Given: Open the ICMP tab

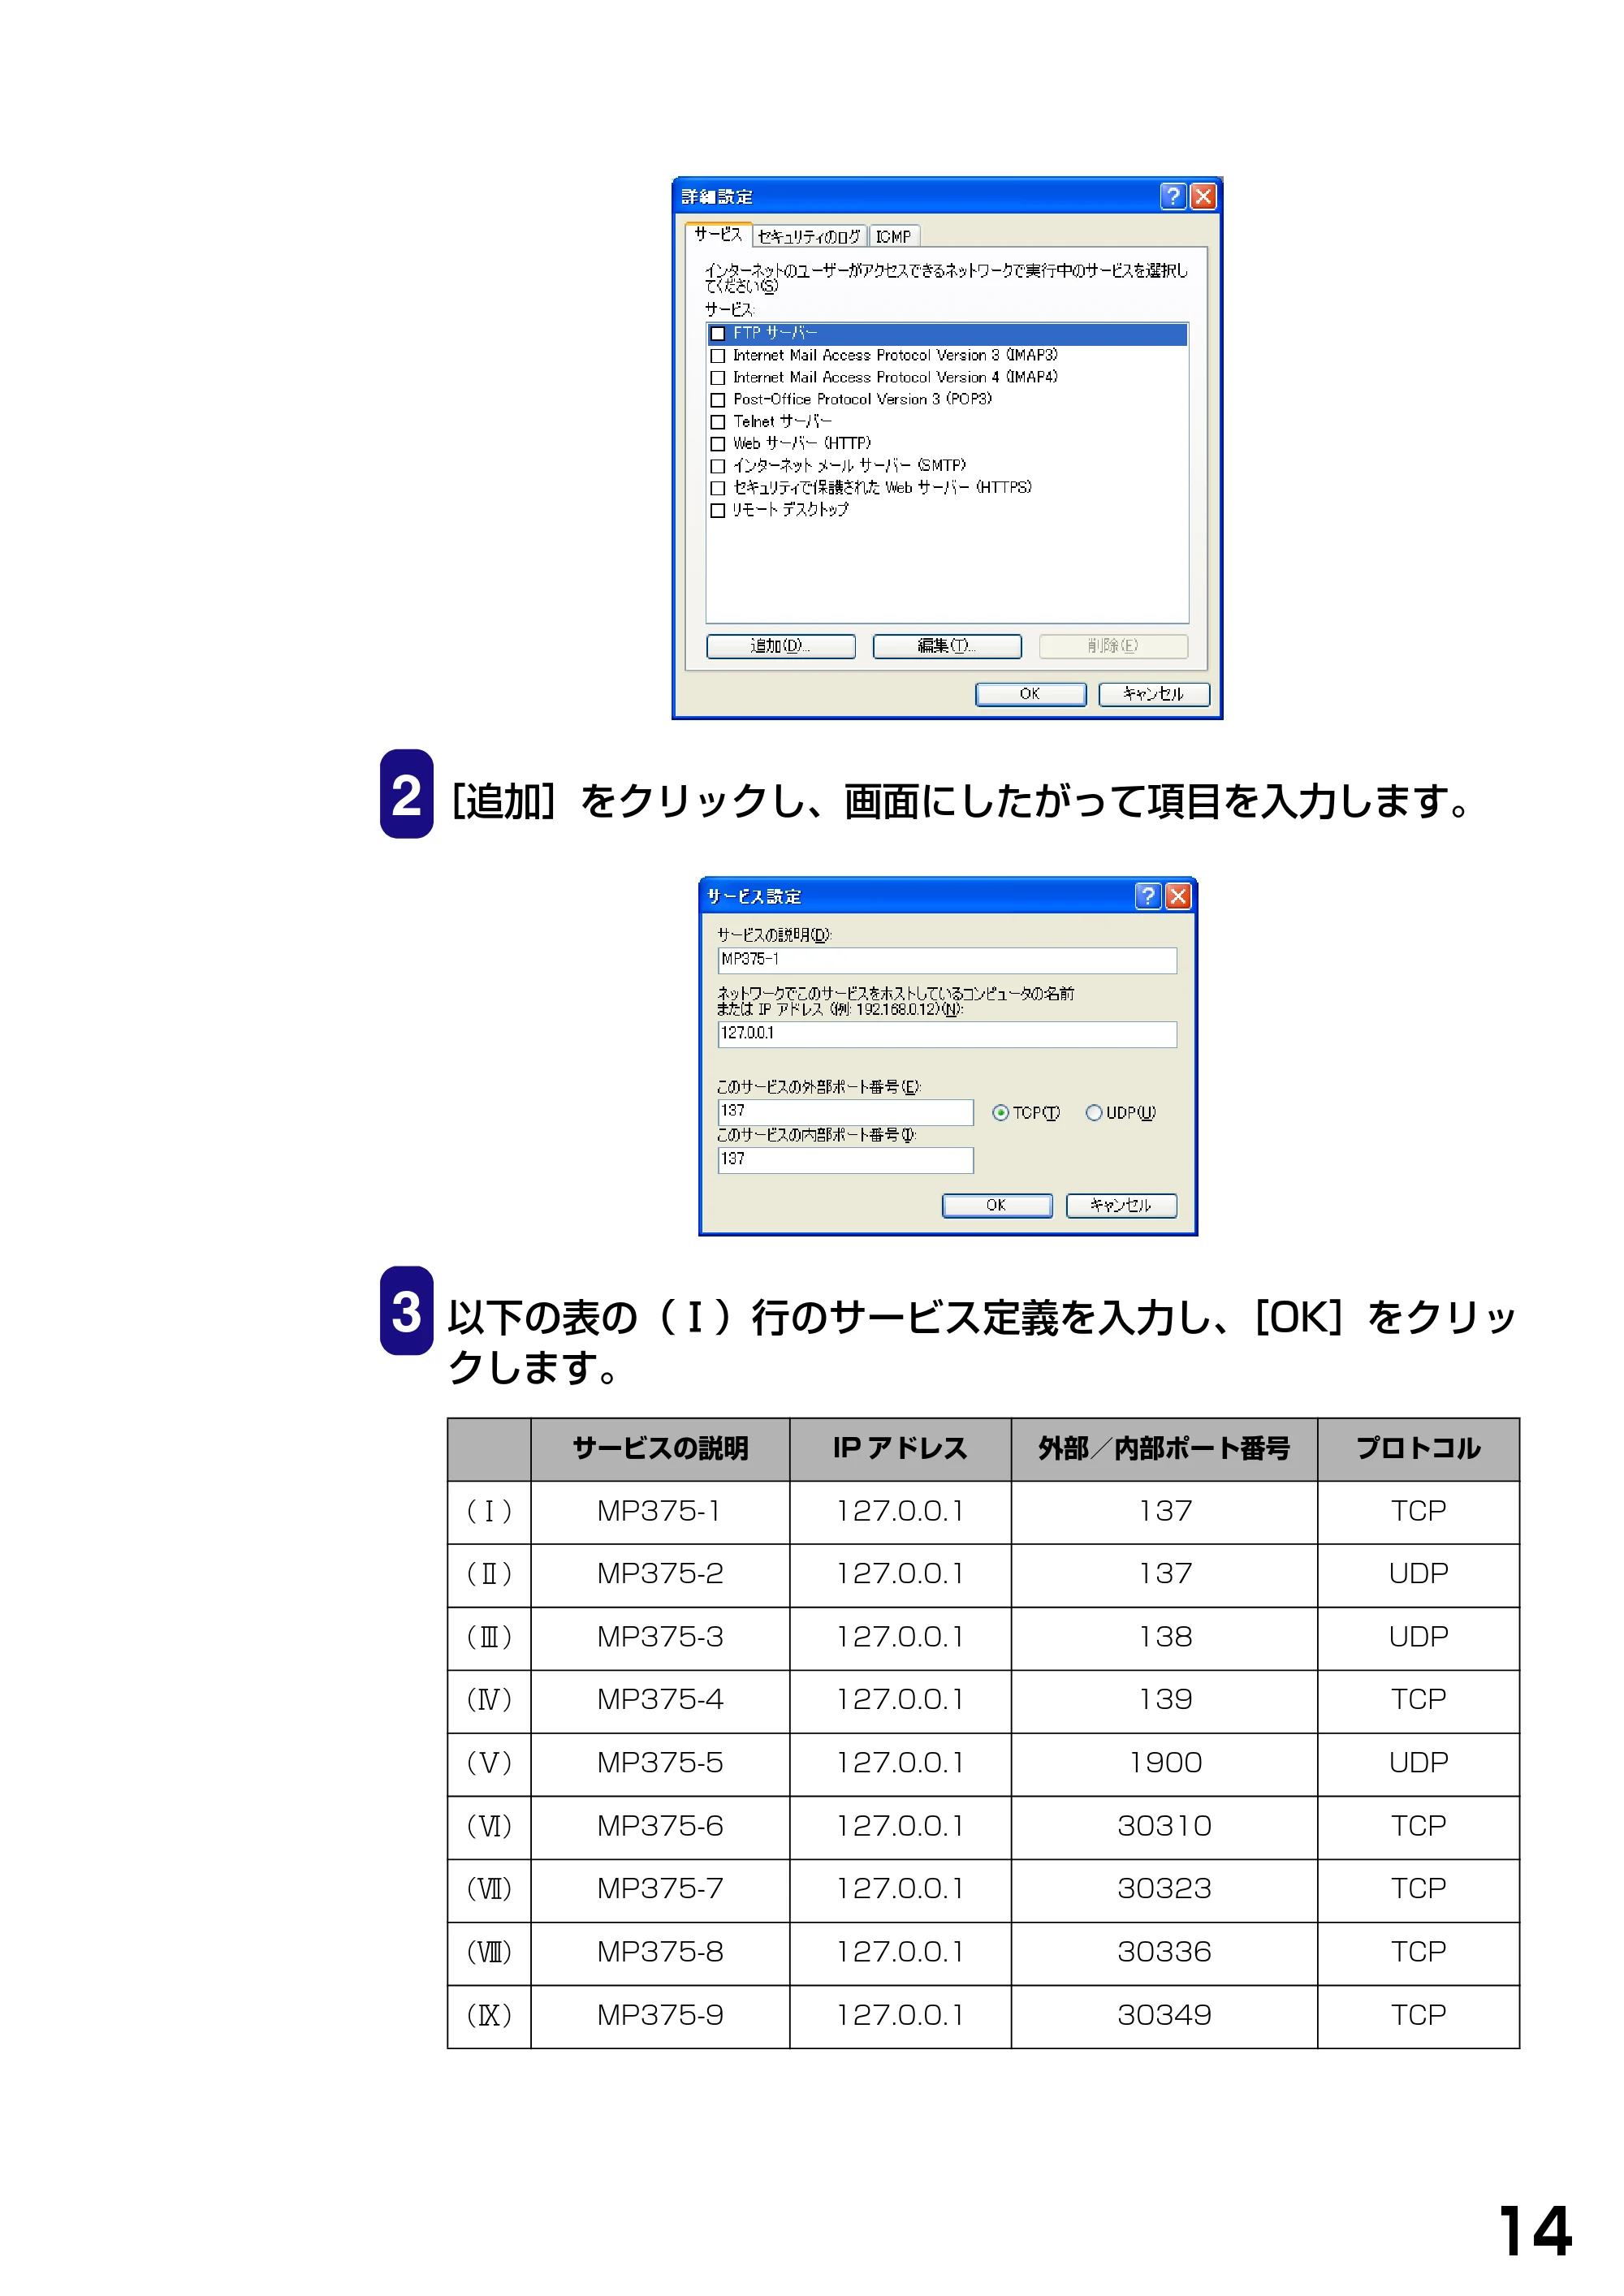Looking at the screenshot, I should click(x=894, y=237).
